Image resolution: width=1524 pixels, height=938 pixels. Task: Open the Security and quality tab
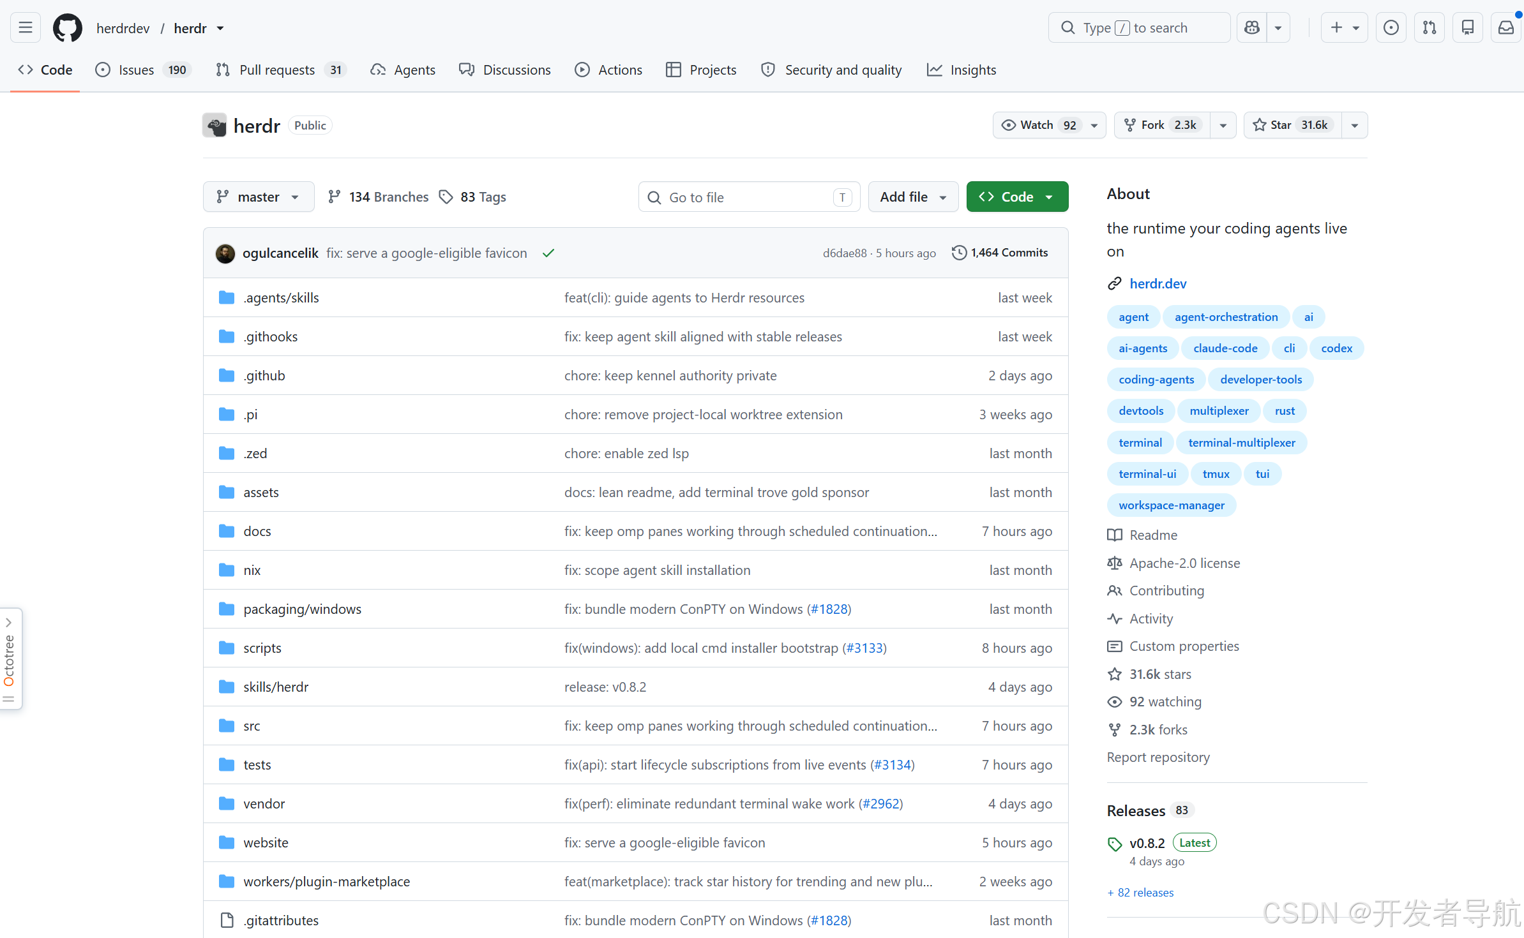(831, 70)
